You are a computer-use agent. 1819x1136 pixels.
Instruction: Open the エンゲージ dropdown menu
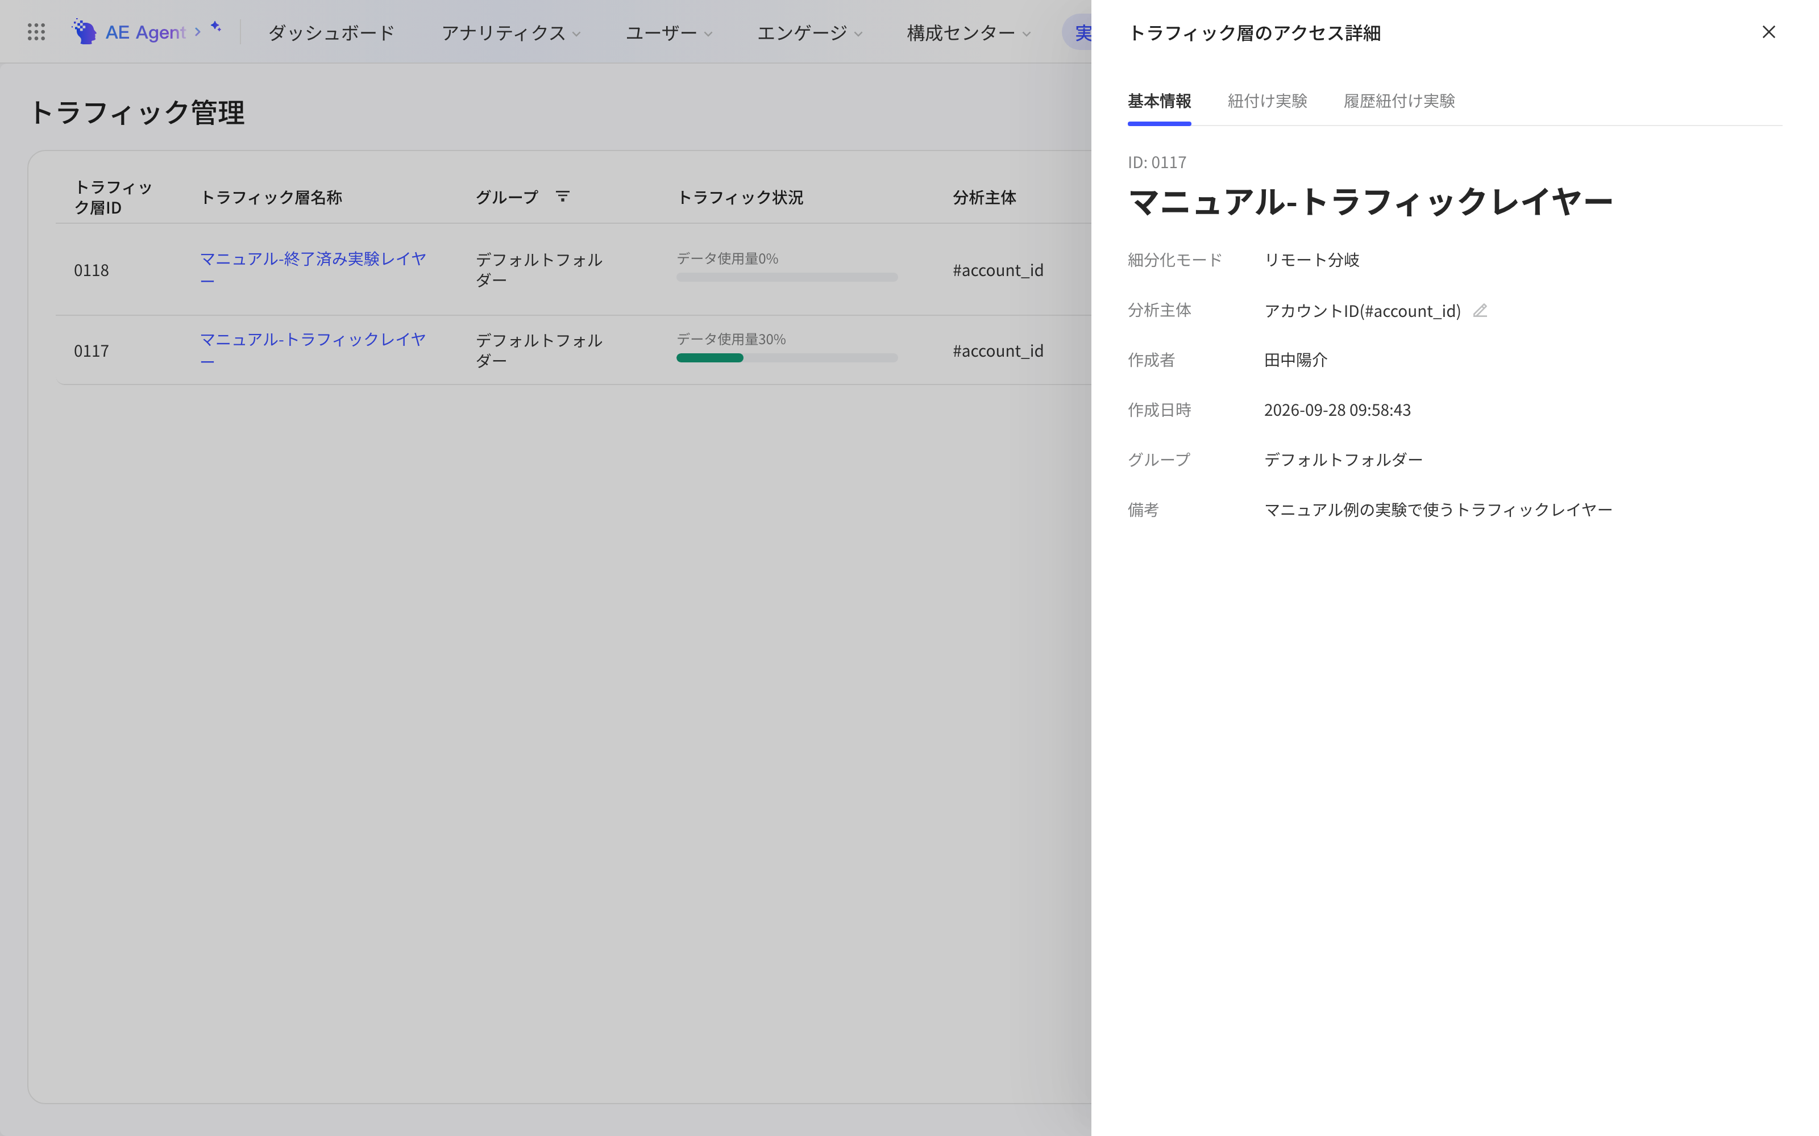pos(809,32)
